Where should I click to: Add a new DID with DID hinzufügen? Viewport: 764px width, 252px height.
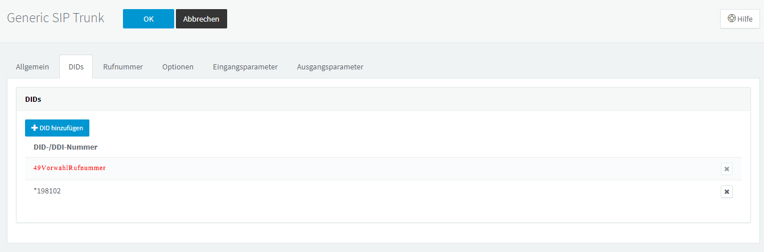click(57, 128)
